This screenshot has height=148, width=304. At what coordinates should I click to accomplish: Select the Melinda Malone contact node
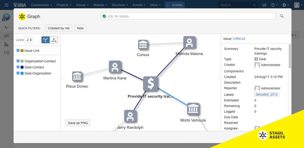click(x=189, y=43)
